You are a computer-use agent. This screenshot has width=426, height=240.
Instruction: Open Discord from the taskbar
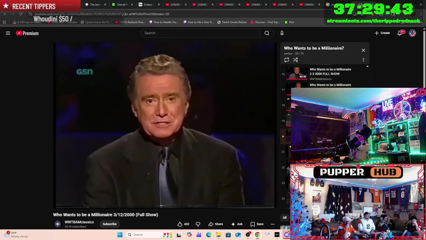point(287,235)
